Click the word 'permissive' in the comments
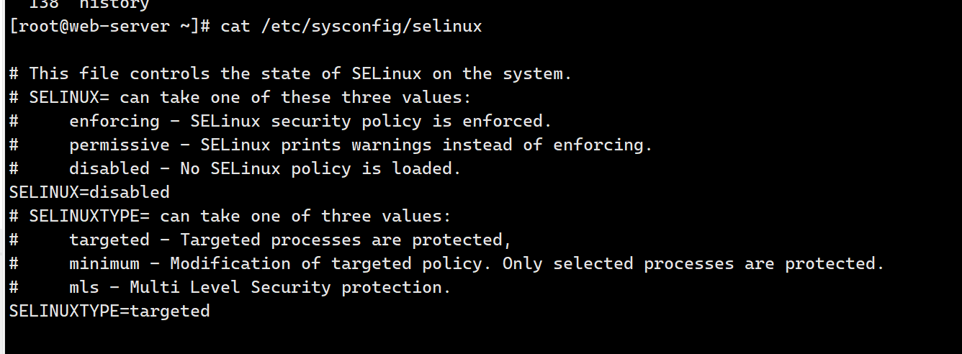Viewport: 962px width, 354px height. click(120, 145)
